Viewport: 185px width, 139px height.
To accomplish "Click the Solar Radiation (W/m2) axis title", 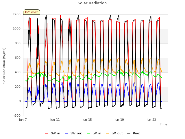I will [x=4, y=66].
